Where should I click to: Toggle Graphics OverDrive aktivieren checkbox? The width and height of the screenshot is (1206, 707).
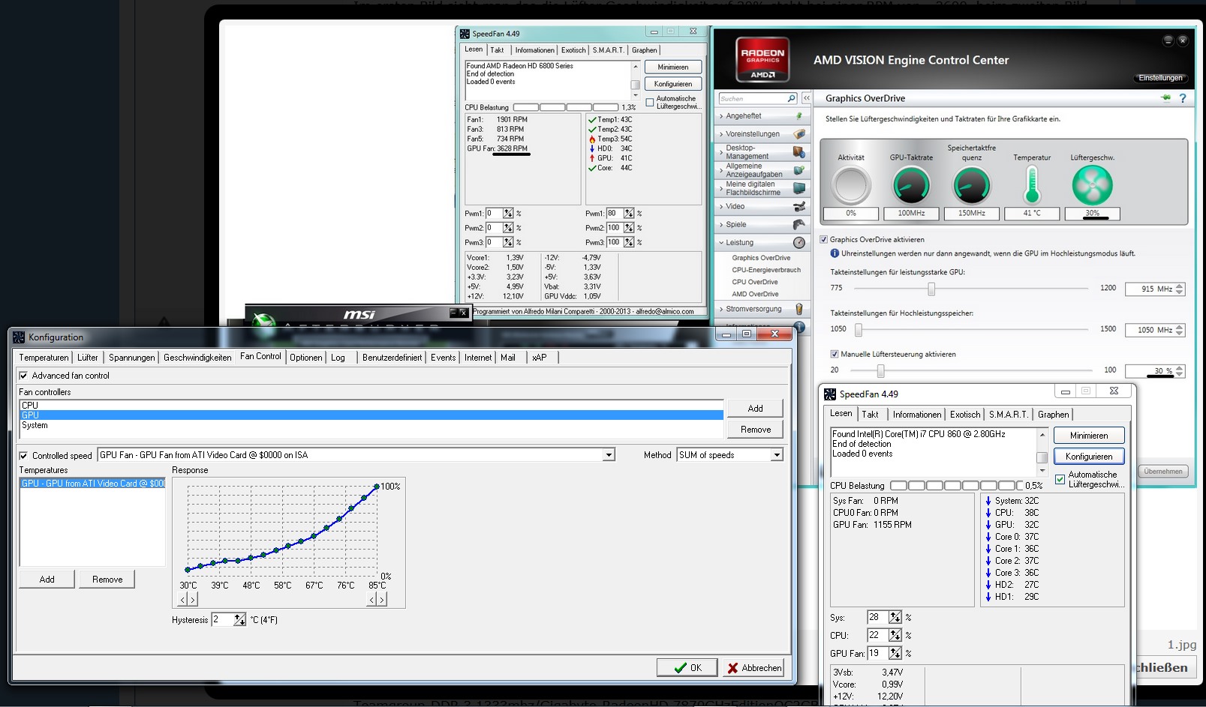pyautogui.click(x=824, y=239)
